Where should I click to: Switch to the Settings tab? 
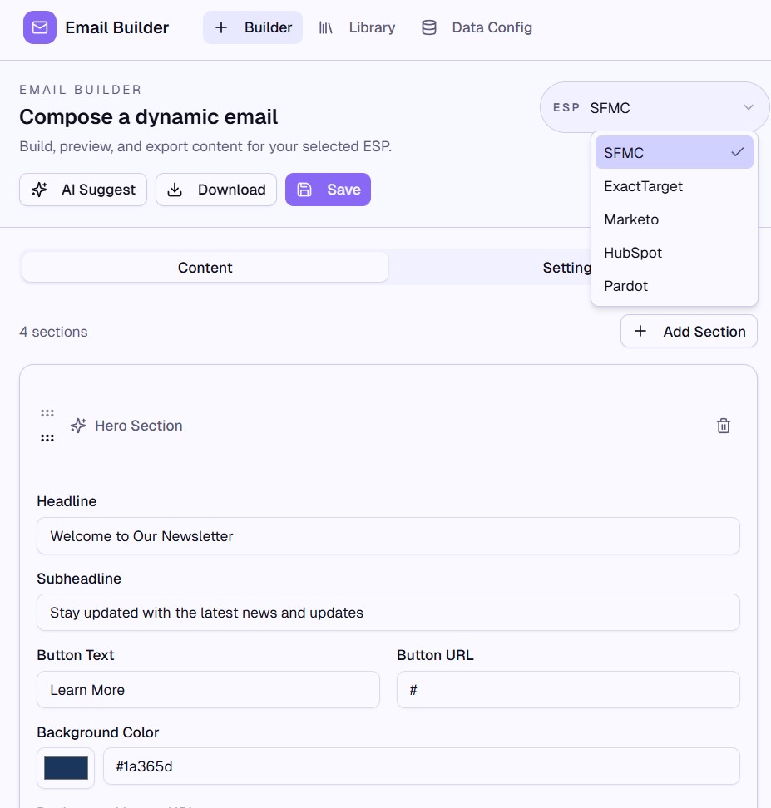click(x=571, y=267)
